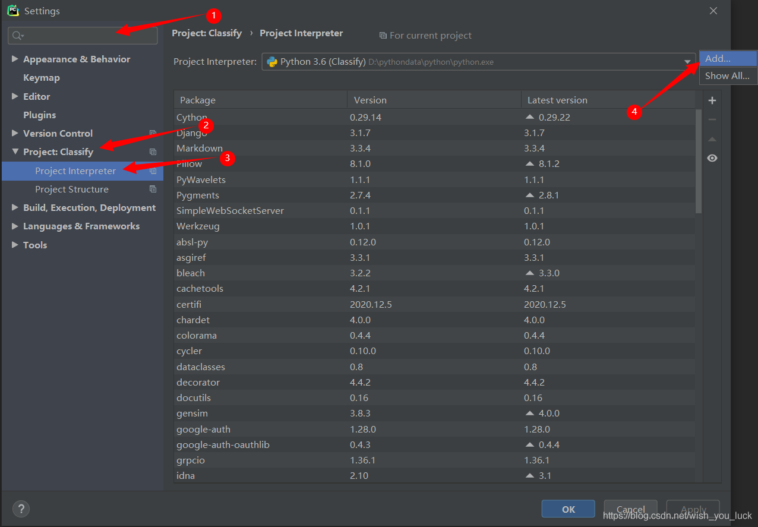The height and width of the screenshot is (527, 758).
Task: Open the Project Interpreter dropdown arrow
Action: (687, 62)
